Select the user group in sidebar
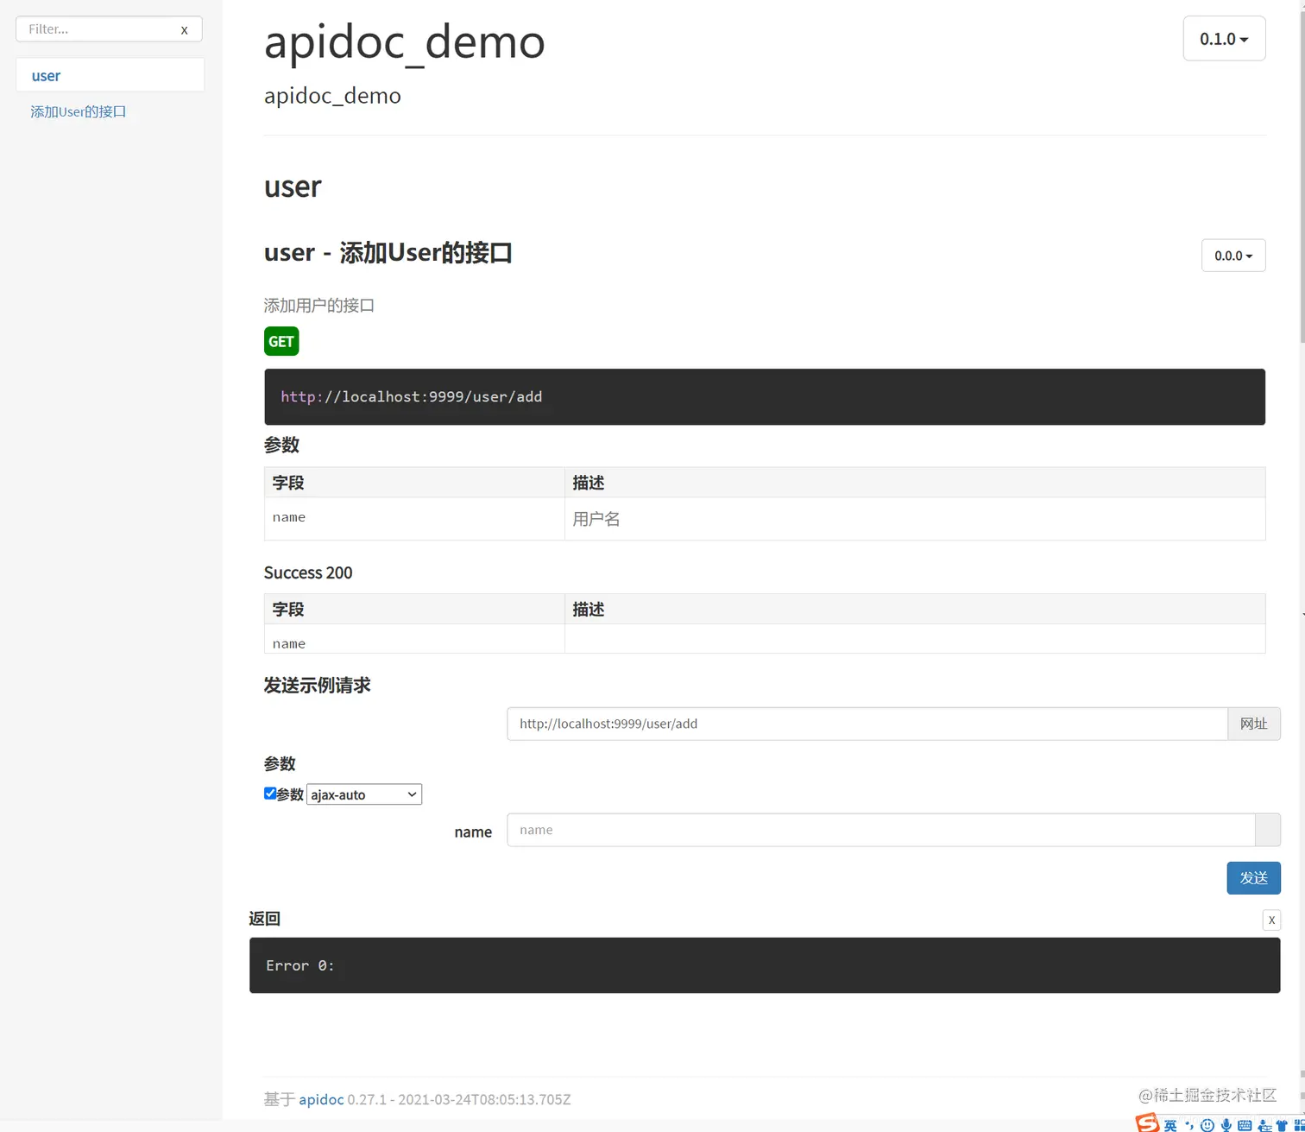The height and width of the screenshot is (1132, 1305). [x=110, y=75]
